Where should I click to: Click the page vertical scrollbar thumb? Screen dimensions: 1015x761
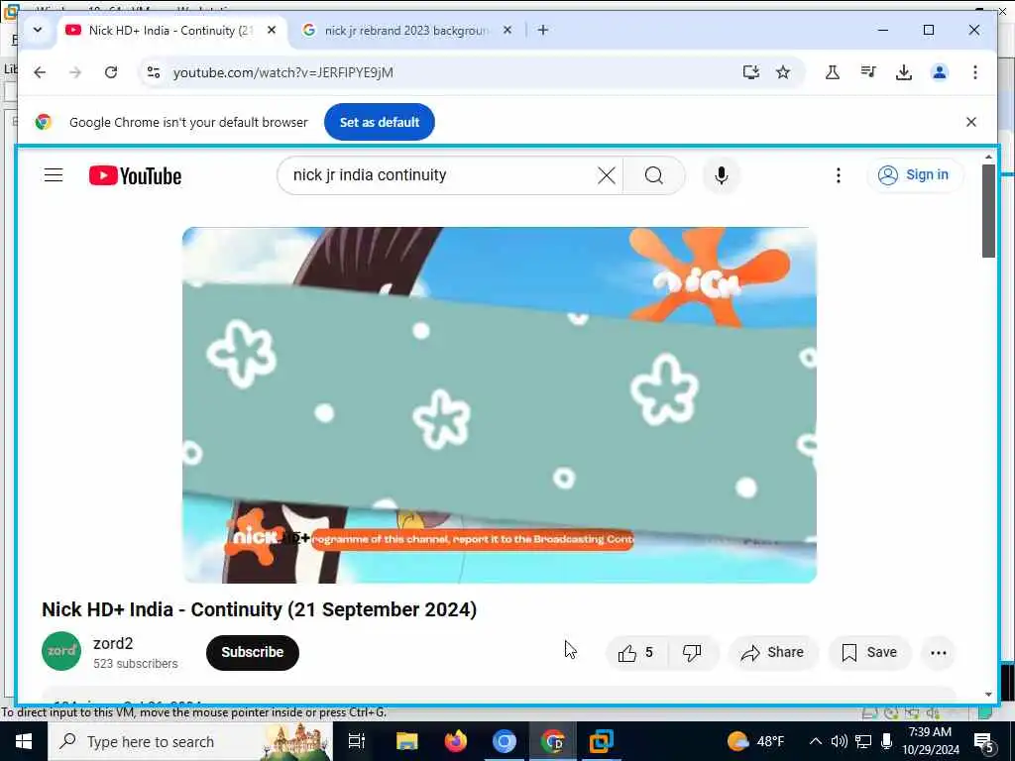[x=988, y=211]
